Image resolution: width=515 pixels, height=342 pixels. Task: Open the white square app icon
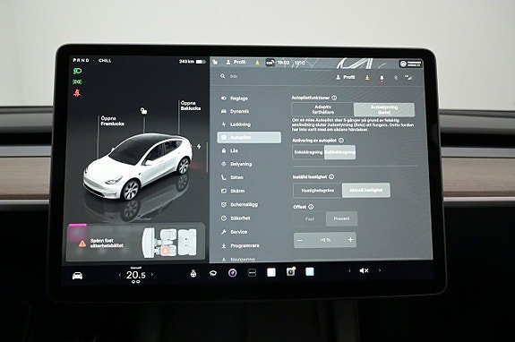tap(271, 272)
